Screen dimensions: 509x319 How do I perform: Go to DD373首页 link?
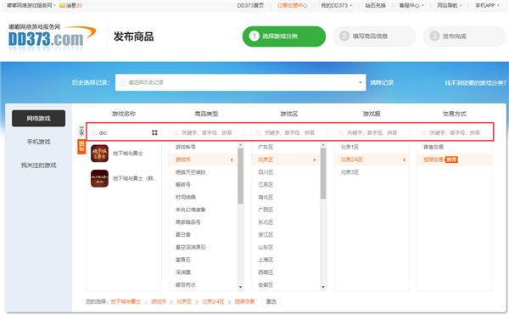pos(250,6)
